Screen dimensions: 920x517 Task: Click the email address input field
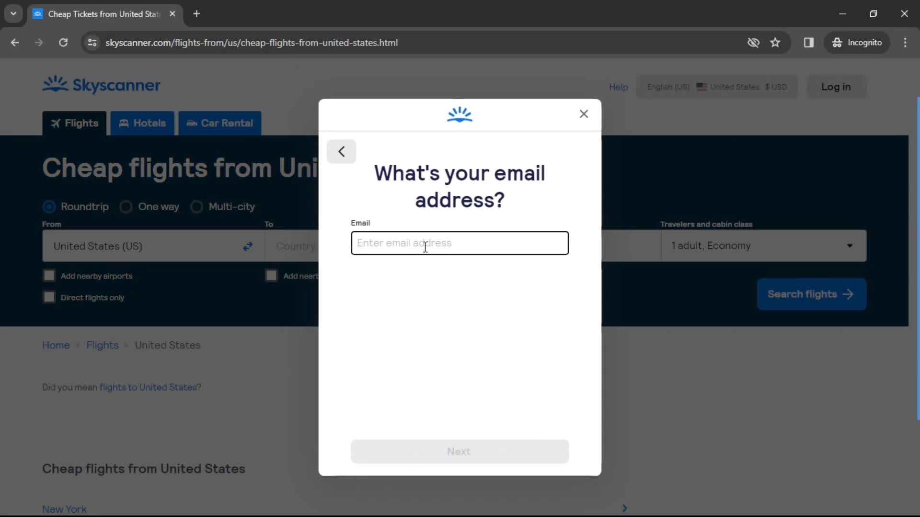click(x=459, y=243)
